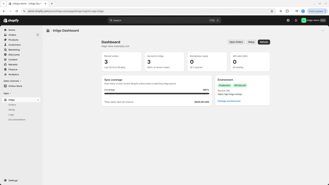Viewport: 329px width, 185px height.
Task: Open tab search dropdown arrow
Action: click(x=4, y=4)
